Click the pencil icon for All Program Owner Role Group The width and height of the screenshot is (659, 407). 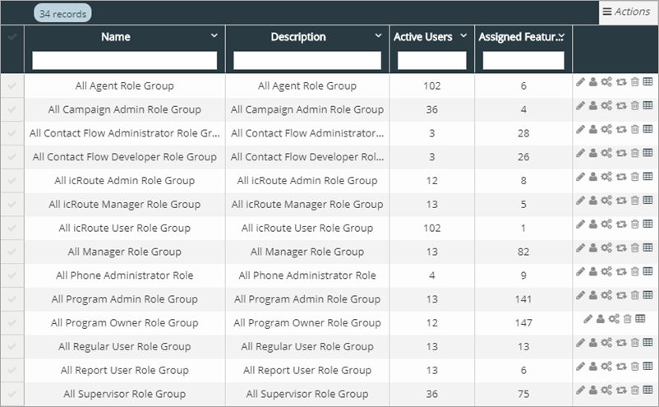tap(587, 319)
